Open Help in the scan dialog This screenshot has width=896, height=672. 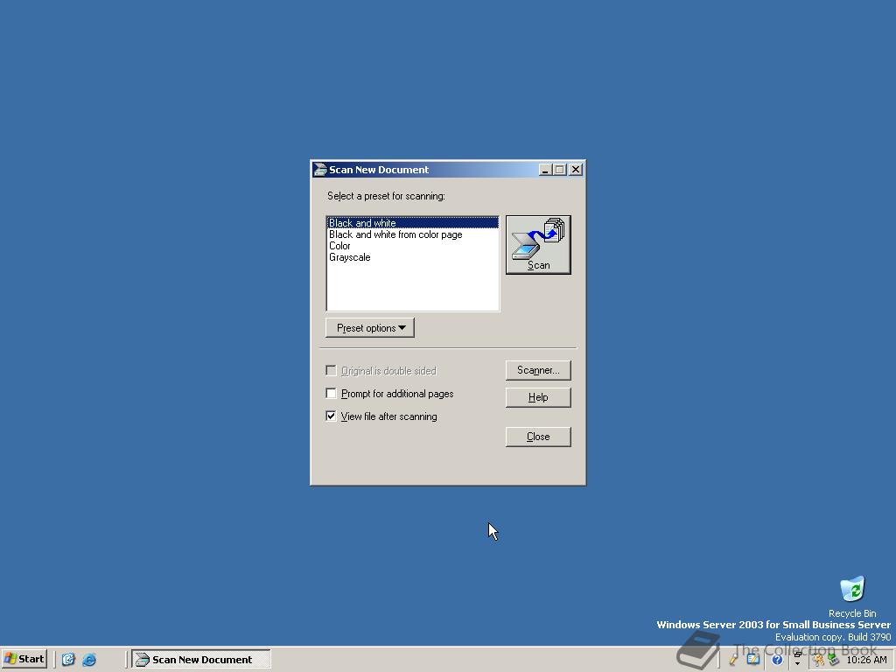(x=538, y=397)
